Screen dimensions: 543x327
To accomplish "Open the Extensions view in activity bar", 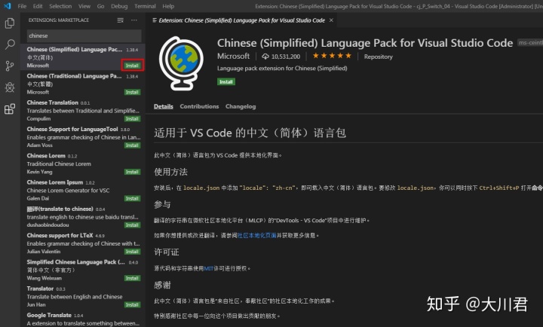I will (10, 109).
